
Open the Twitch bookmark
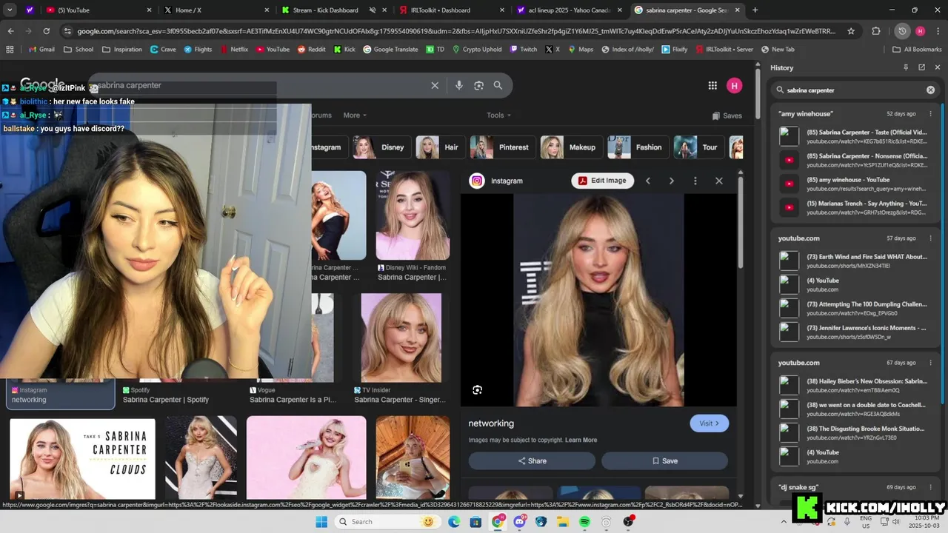524,50
